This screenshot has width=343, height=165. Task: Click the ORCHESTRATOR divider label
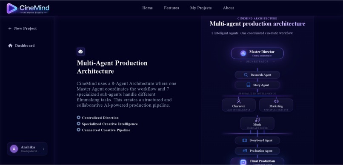(x=257, y=62)
